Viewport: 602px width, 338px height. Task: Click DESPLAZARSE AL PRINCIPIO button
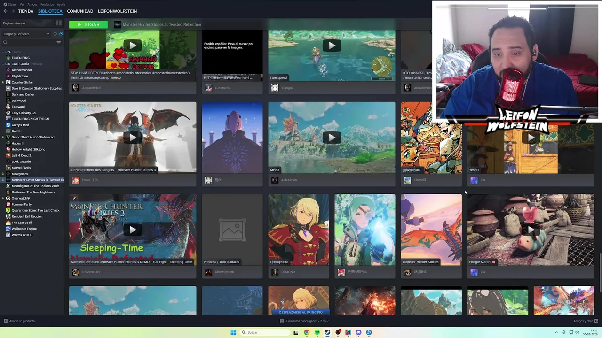[x=301, y=312]
